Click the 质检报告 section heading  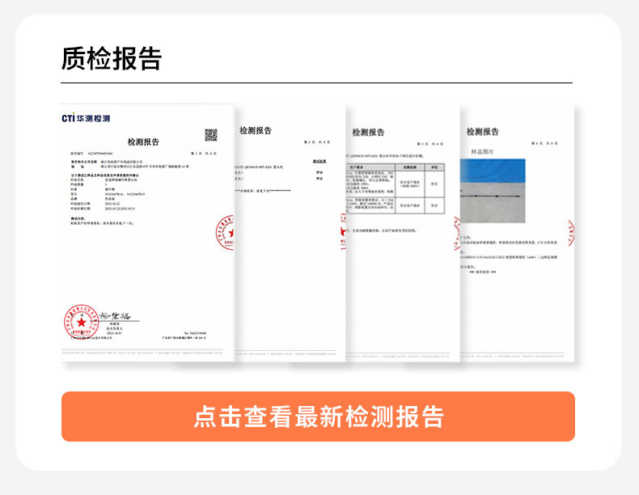click(112, 58)
